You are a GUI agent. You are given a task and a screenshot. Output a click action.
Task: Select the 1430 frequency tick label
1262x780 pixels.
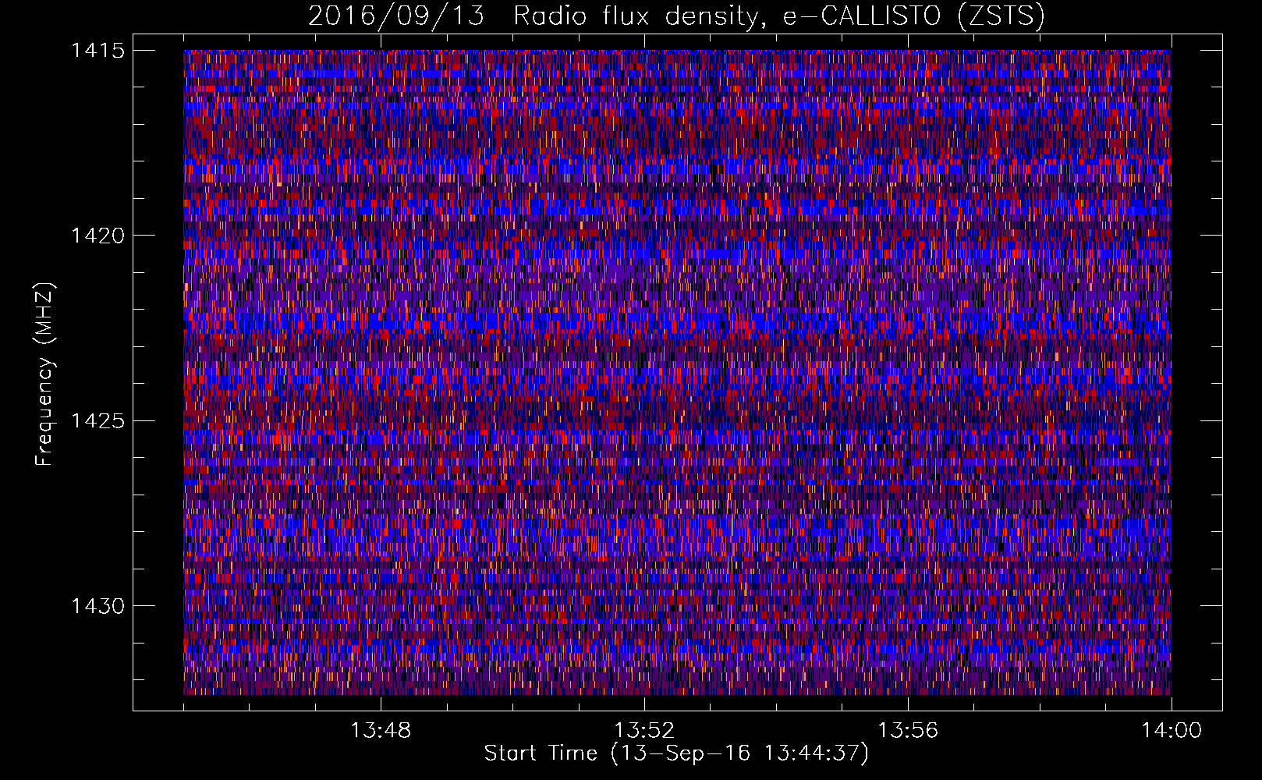97,606
